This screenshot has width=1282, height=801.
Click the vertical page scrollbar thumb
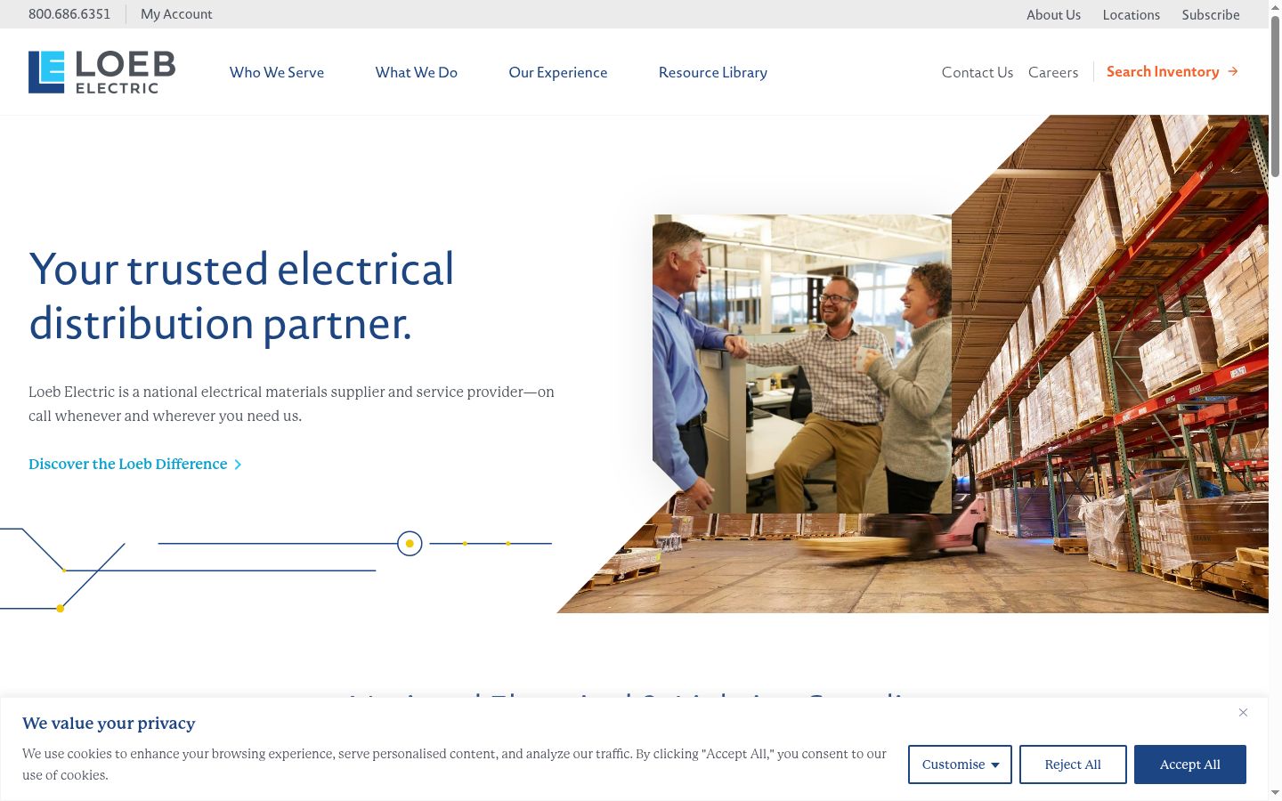click(1275, 95)
